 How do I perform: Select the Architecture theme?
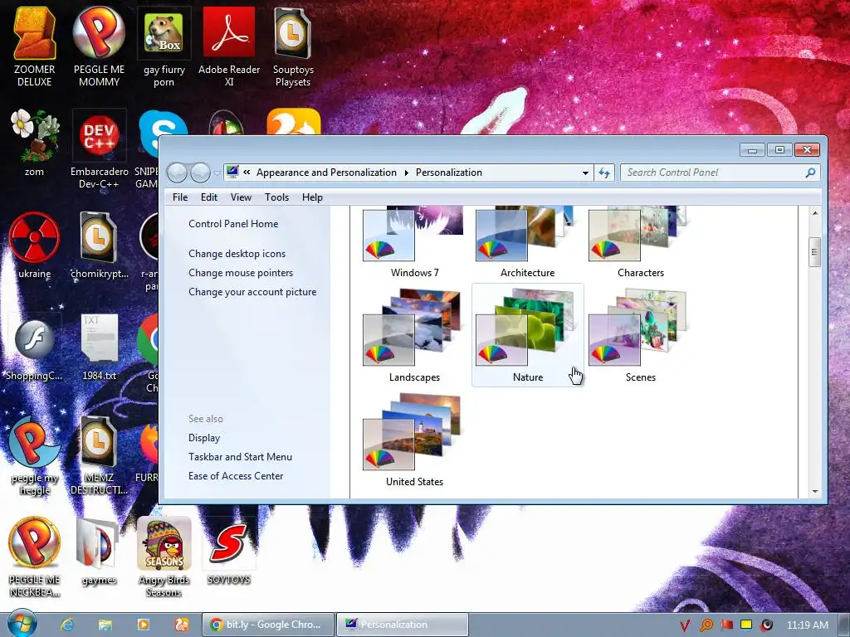527,243
